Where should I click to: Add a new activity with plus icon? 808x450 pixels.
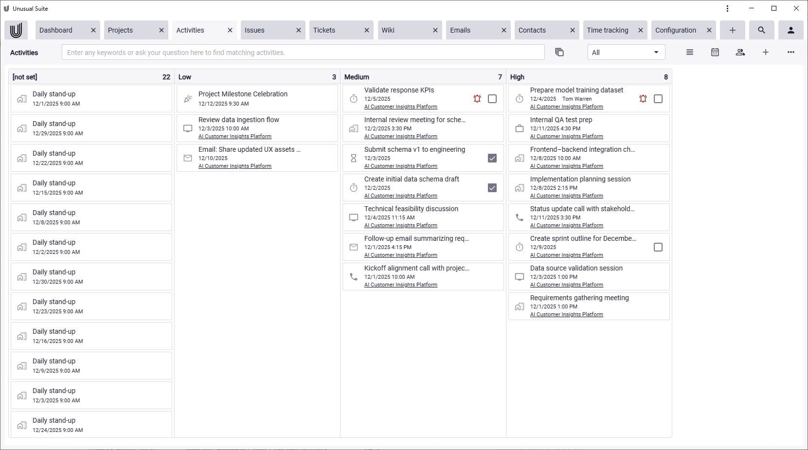click(x=765, y=53)
